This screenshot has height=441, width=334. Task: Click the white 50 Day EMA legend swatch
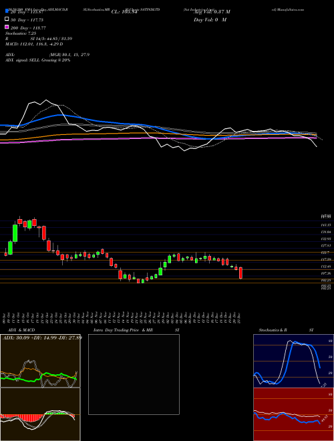coord(7,19)
